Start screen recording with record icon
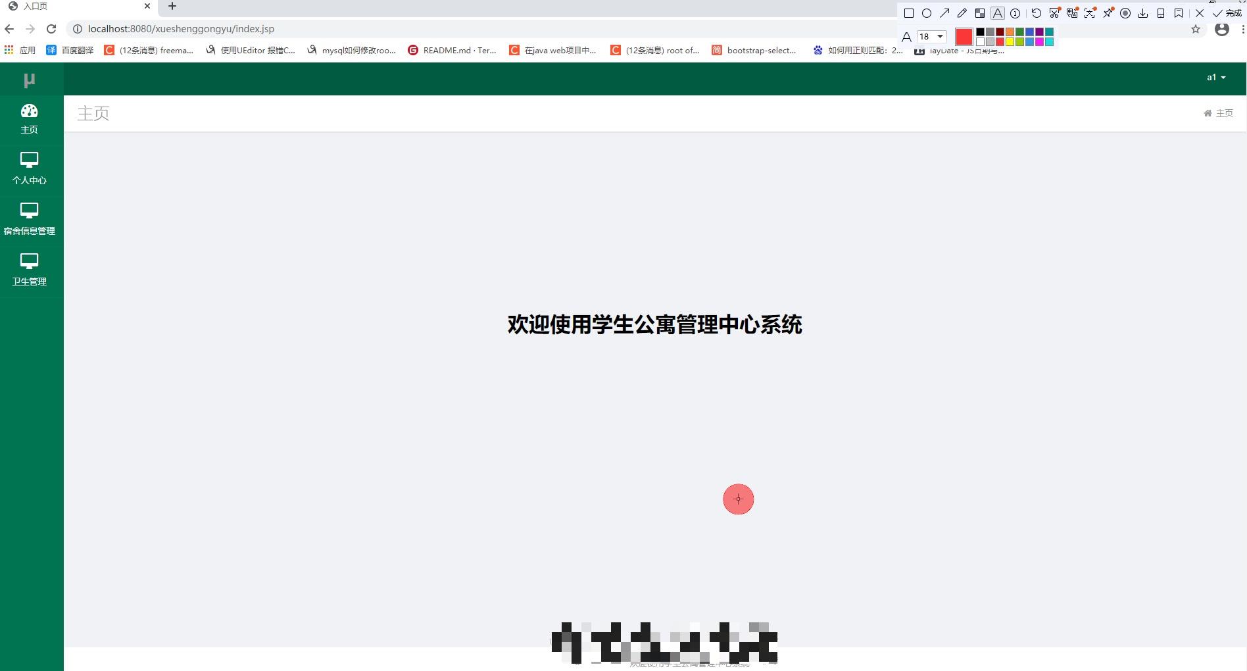 pos(1125,13)
